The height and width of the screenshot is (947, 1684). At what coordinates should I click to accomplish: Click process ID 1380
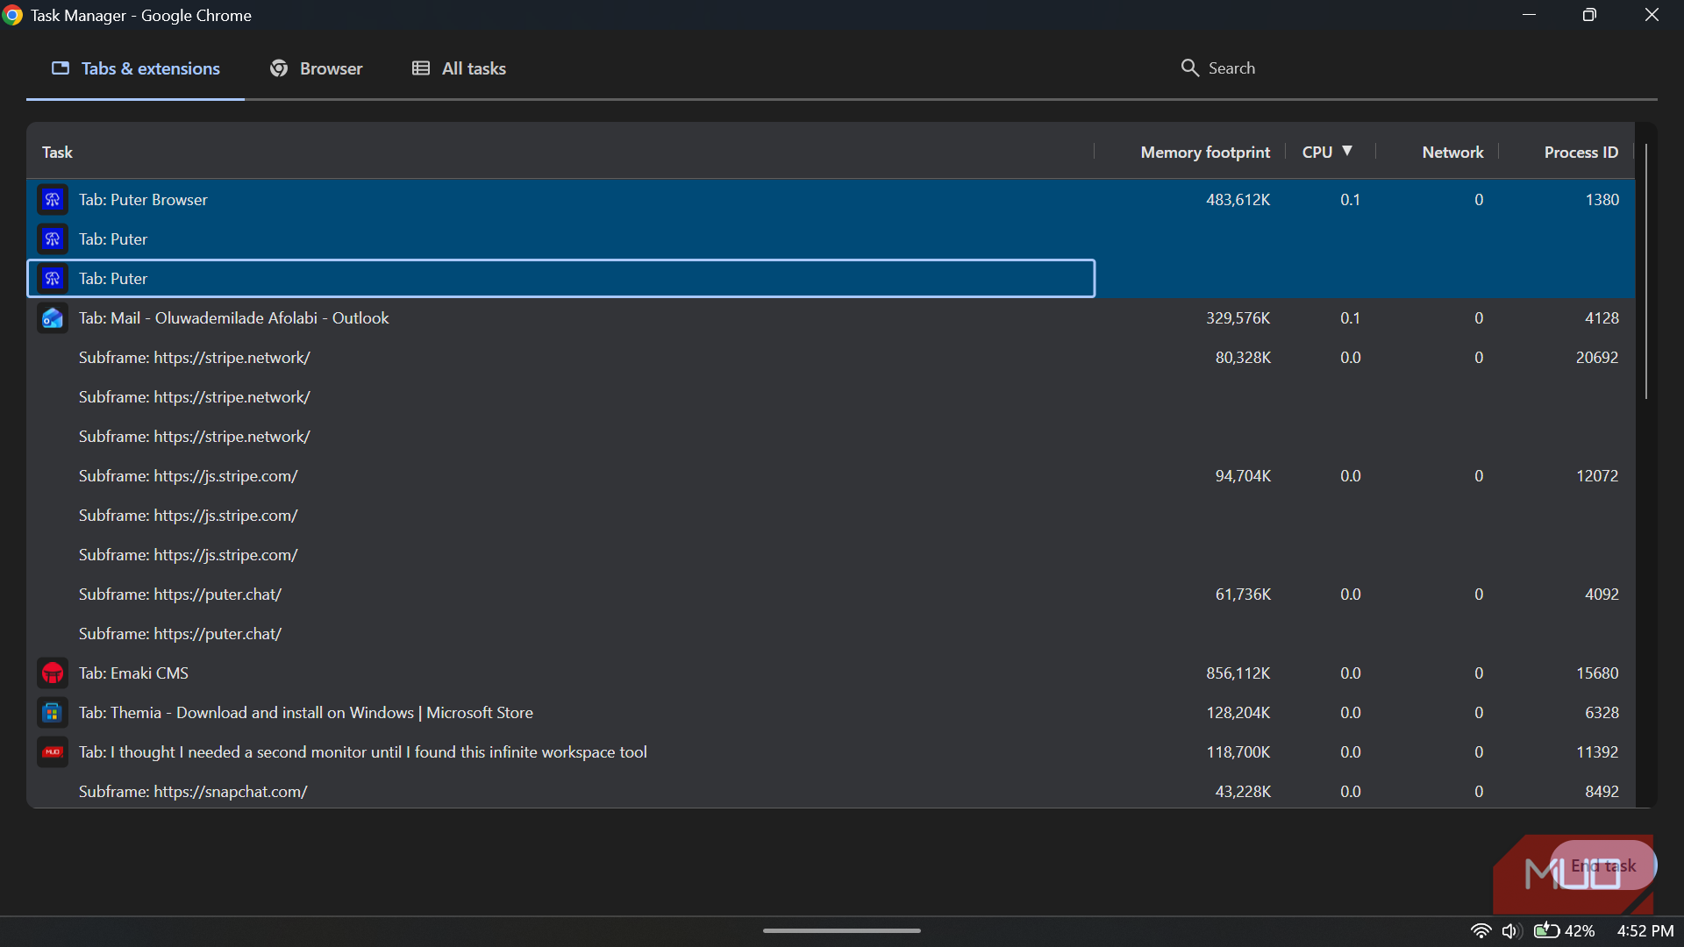point(1602,200)
